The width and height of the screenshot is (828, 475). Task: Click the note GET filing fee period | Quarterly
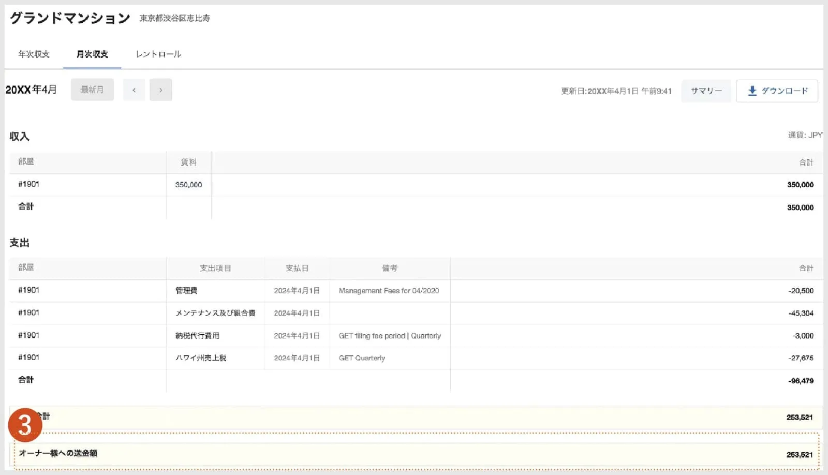(390, 336)
